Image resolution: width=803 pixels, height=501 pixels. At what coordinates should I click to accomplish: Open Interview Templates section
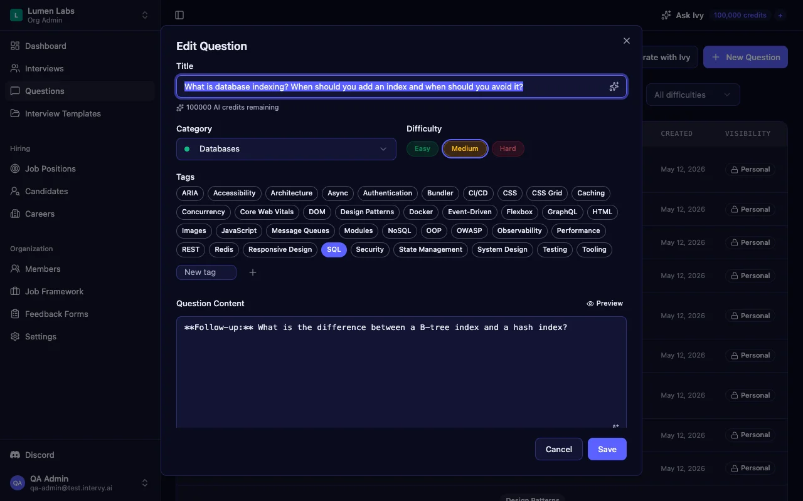80,113
